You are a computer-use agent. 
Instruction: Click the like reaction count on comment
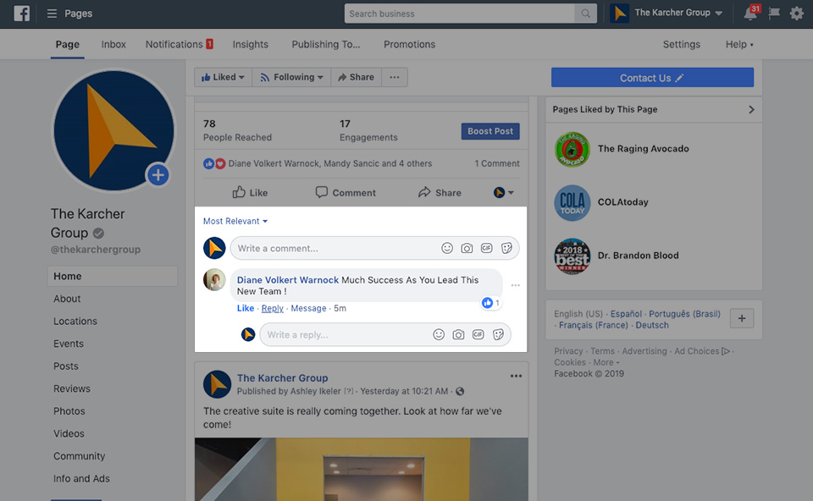(490, 303)
